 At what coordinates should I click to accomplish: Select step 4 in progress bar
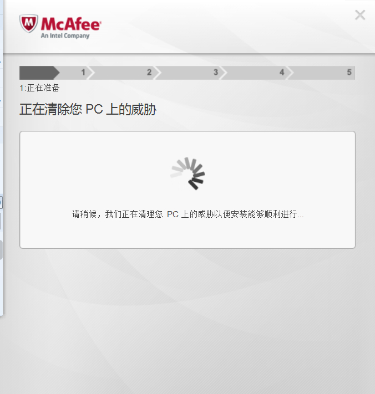tap(282, 73)
